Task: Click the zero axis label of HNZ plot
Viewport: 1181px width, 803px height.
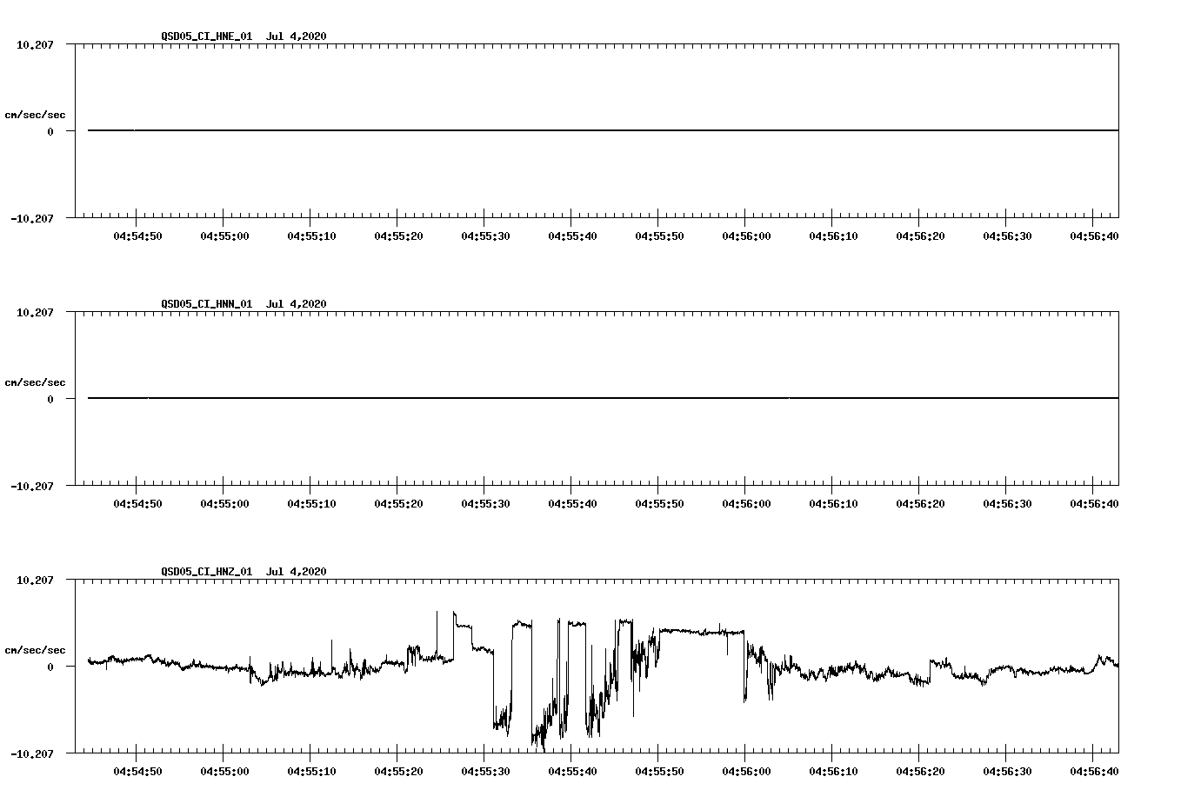Action: [50, 667]
